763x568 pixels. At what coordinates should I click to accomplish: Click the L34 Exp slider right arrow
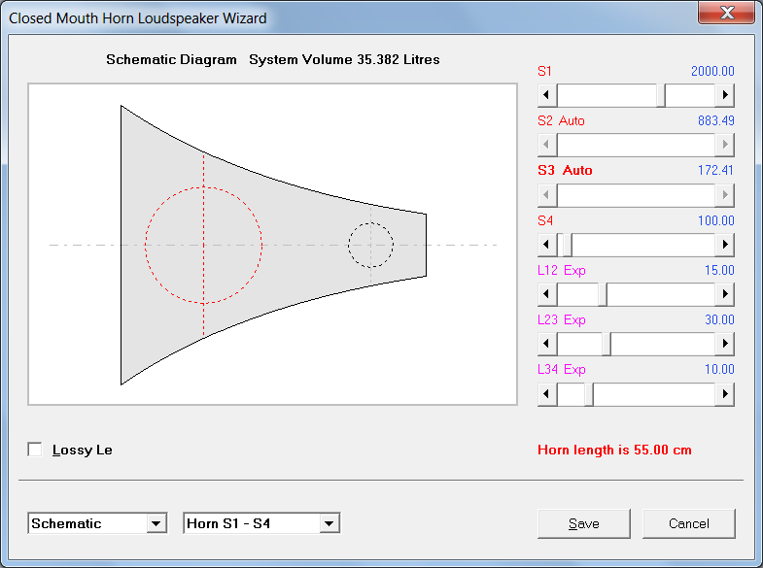(724, 394)
